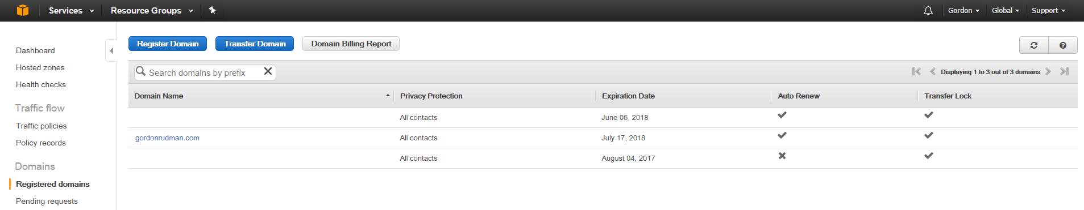Clear the domain search field

[268, 71]
